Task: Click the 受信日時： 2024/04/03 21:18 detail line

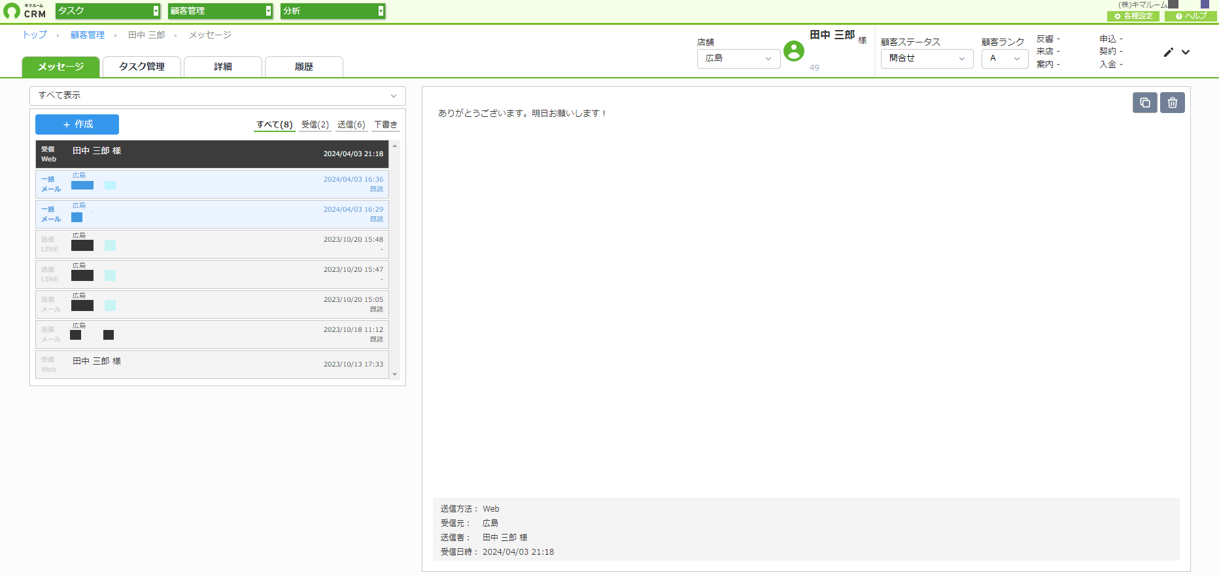Action: tap(497, 552)
